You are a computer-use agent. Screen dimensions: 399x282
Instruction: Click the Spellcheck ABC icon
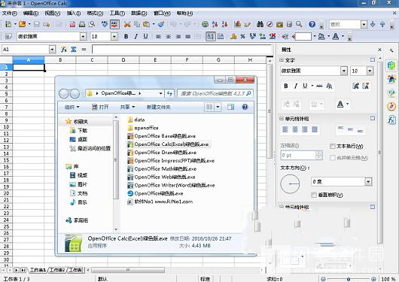click(105, 24)
